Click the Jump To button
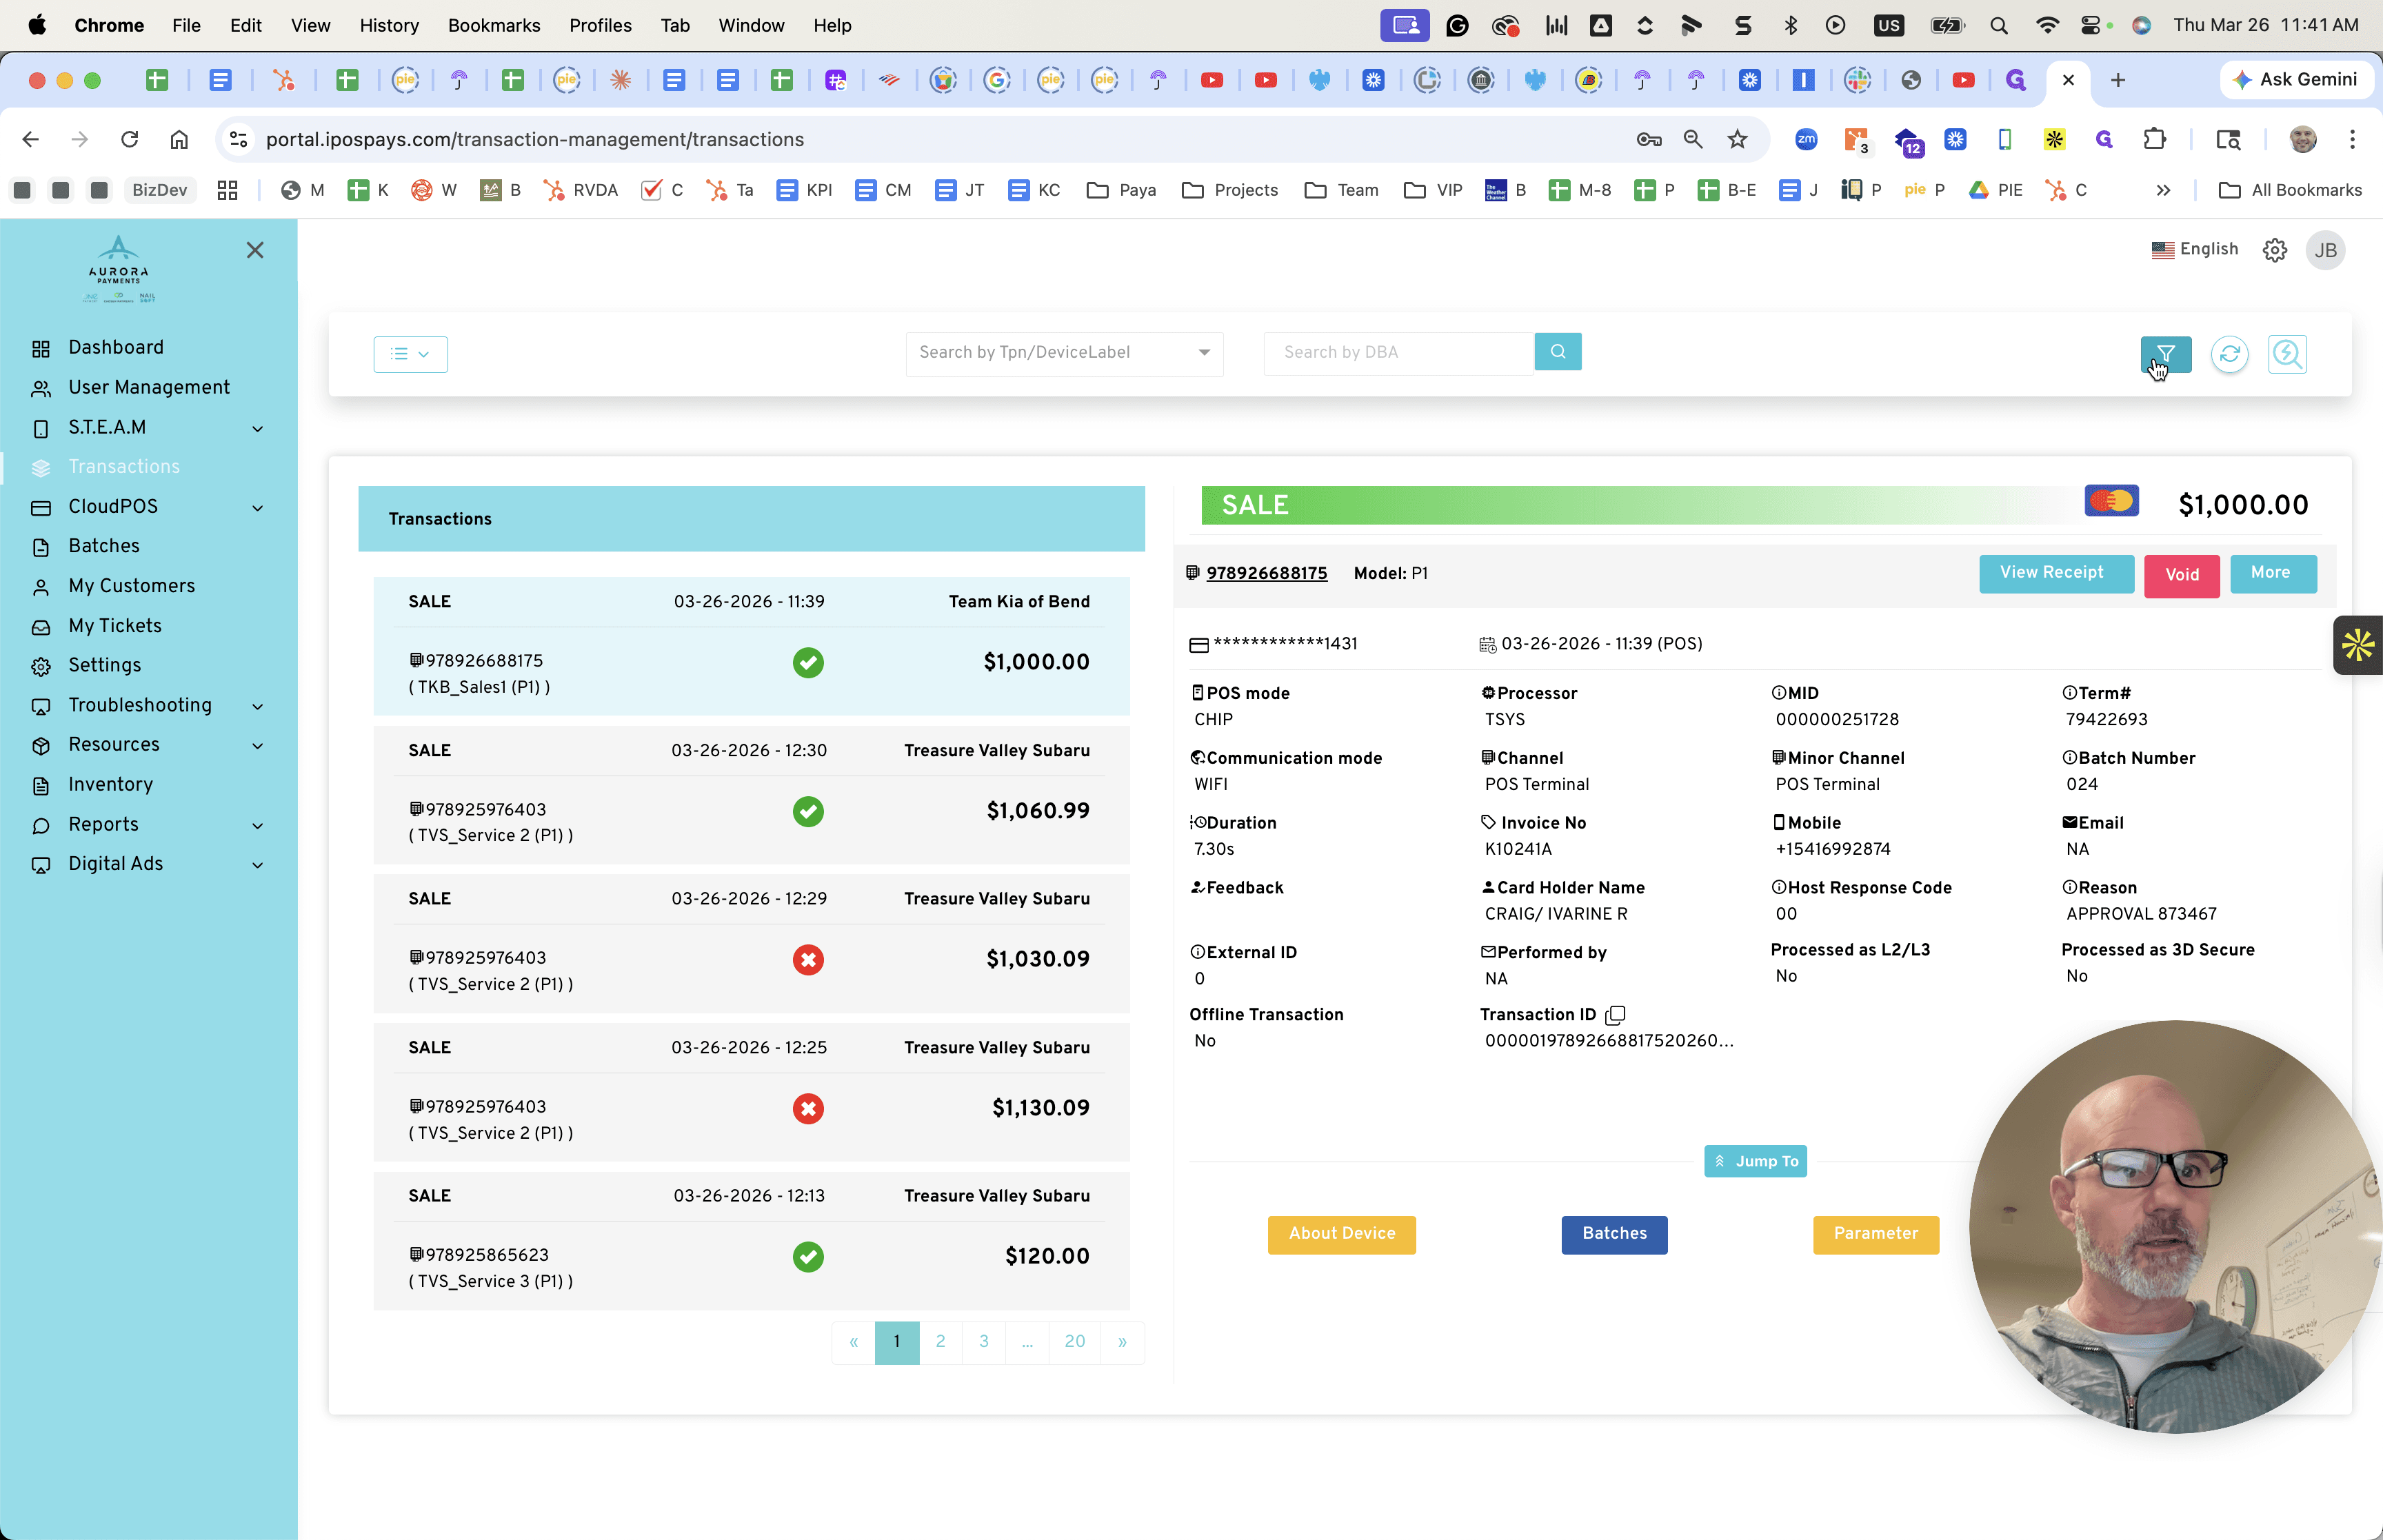 coord(1755,1162)
